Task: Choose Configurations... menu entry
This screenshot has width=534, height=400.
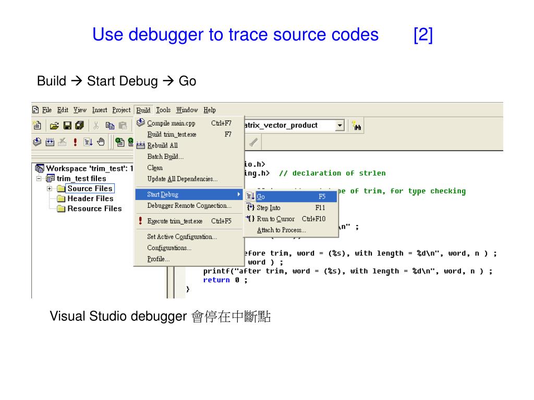Action: click(x=189, y=248)
